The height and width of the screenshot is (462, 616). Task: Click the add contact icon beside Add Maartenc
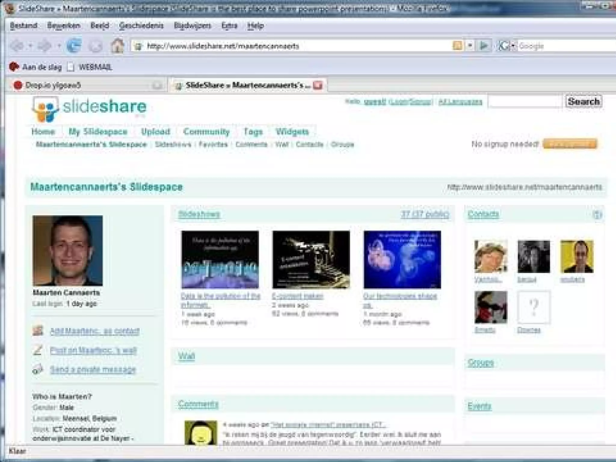point(38,331)
